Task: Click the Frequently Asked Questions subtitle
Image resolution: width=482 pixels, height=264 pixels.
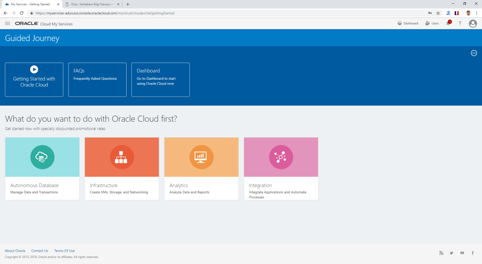Action: [x=95, y=78]
